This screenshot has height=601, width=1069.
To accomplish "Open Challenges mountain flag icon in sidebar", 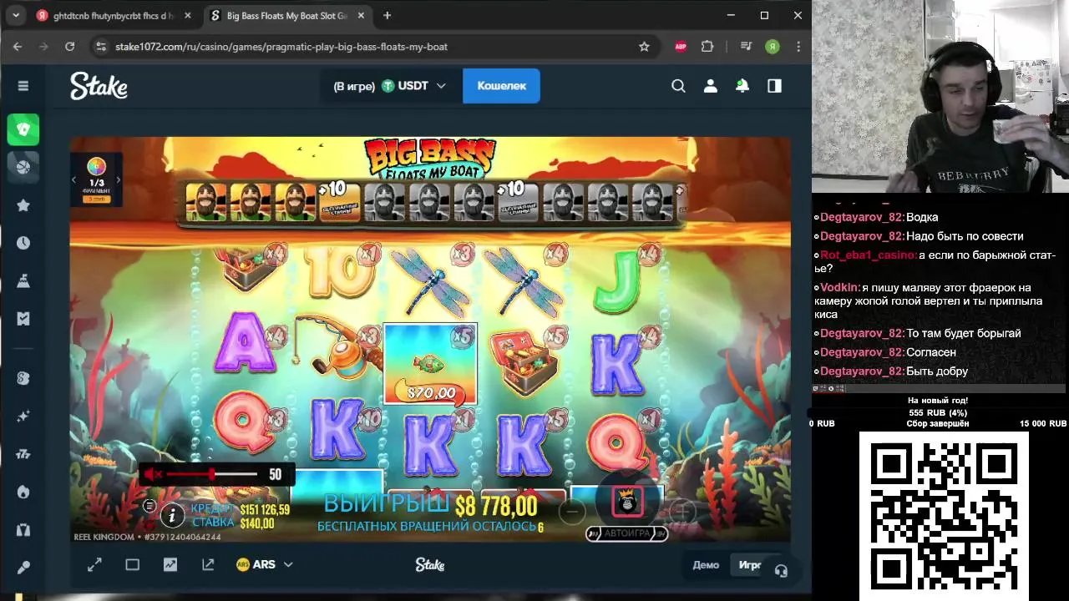I will [x=23, y=281].
